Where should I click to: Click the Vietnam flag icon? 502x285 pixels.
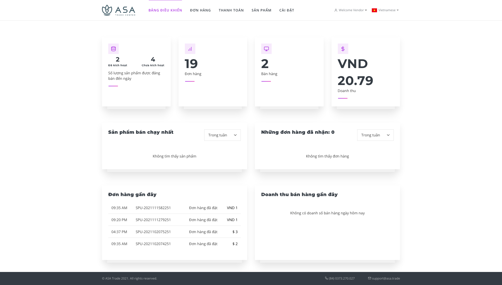tap(374, 10)
